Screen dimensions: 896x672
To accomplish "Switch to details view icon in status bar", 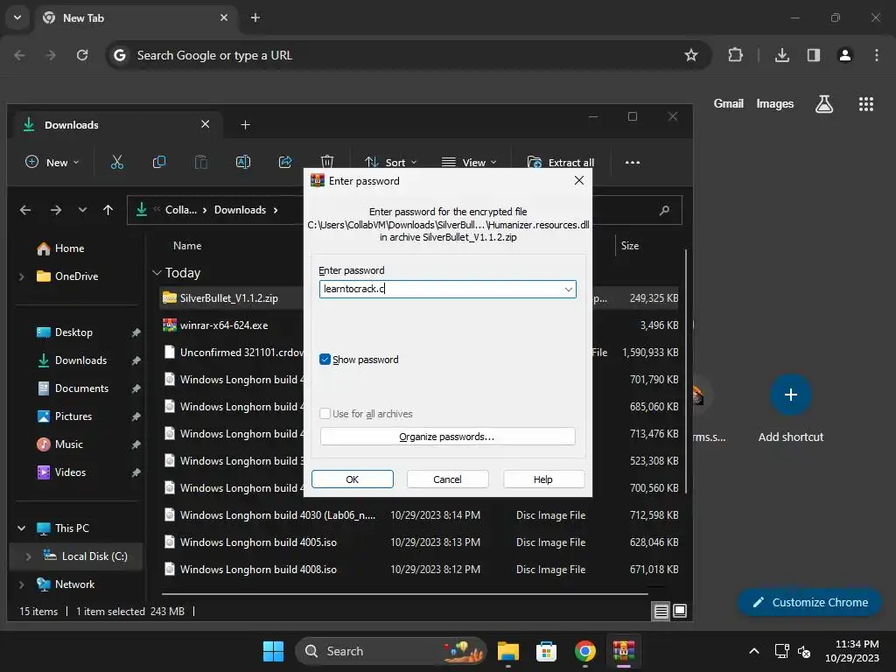I will (661, 612).
